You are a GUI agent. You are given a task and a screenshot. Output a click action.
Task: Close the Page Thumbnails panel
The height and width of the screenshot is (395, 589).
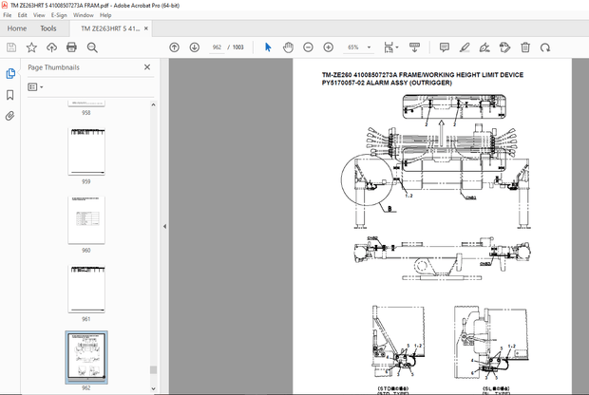tap(147, 66)
